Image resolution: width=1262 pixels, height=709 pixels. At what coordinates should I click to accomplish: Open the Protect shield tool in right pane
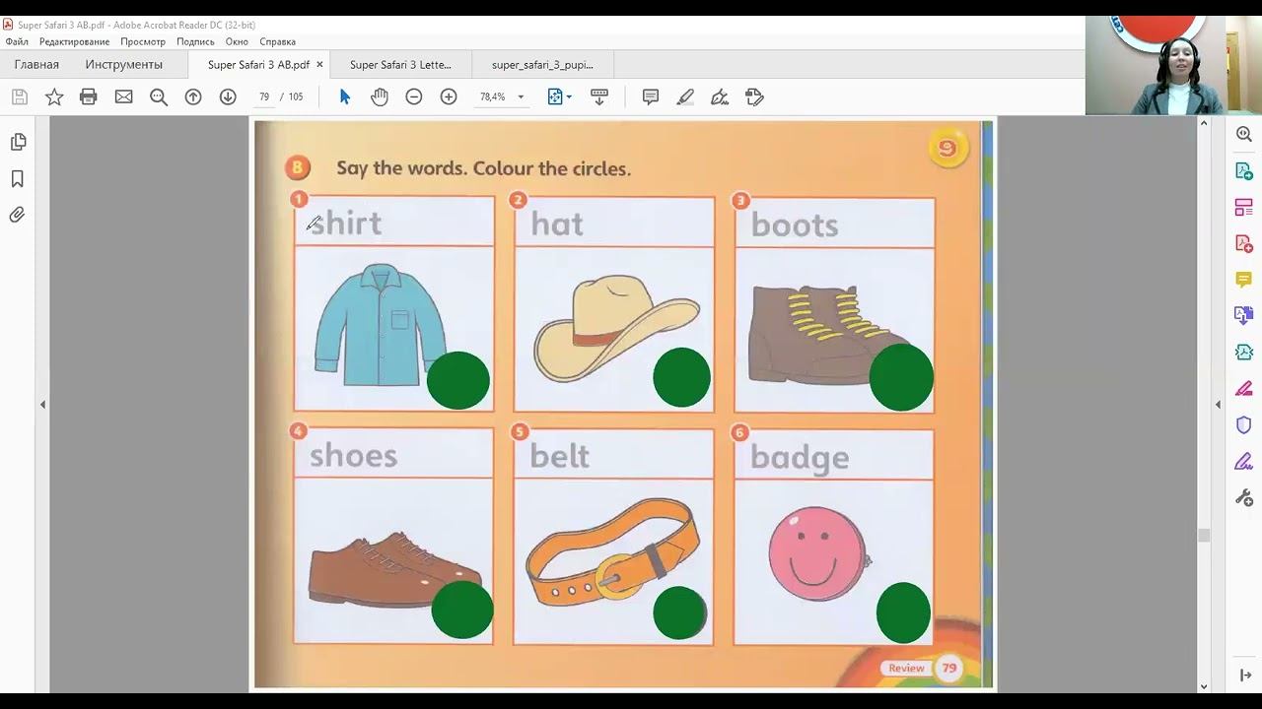pos(1244,424)
